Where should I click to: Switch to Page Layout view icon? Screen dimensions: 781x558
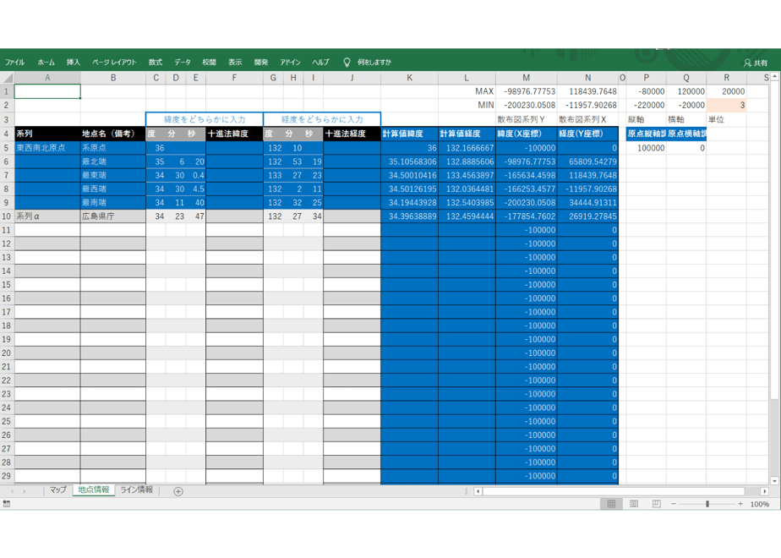click(634, 504)
